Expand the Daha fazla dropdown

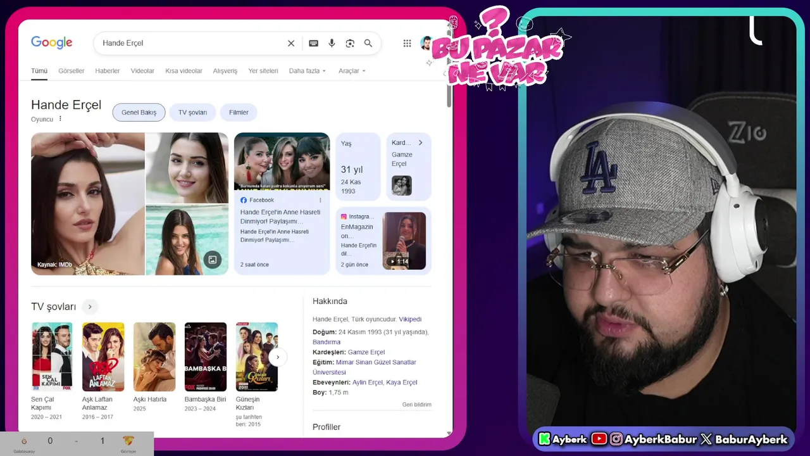point(308,71)
